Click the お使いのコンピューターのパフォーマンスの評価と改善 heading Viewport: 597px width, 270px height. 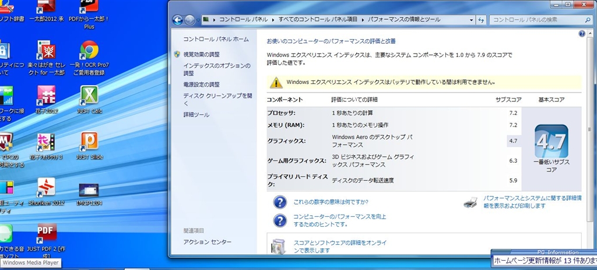click(331, 41)
